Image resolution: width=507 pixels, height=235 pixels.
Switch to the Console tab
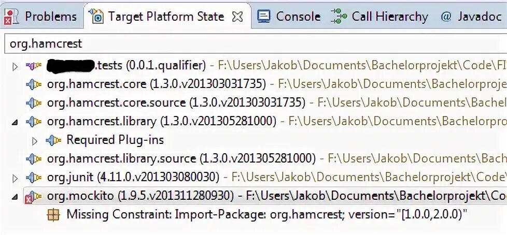pos(289,17)
